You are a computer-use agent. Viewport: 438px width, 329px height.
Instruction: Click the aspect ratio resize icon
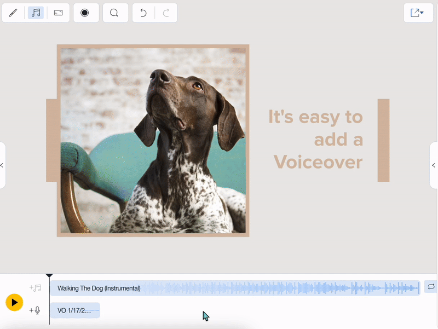59,13
